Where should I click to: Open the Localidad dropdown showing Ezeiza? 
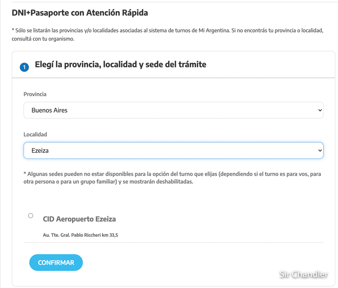pyautogui.click(x=173, y=150)
